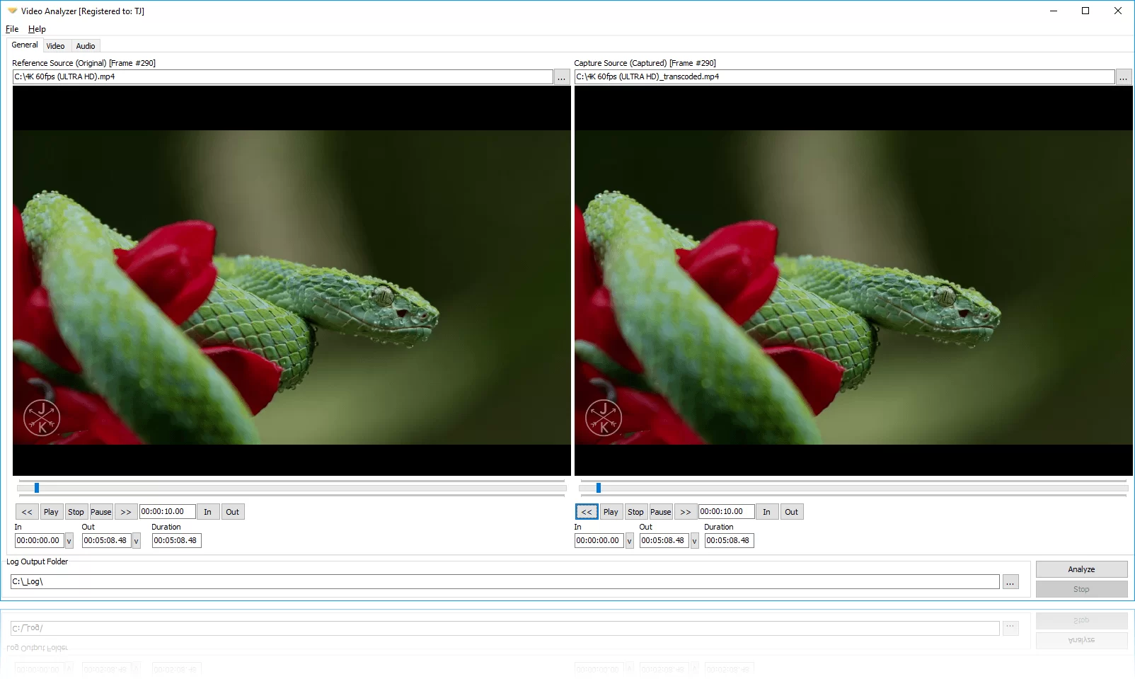Switch to the Video tab
Image resolution: width=1135 pixels, height=679 pixels.
click(56, 45)
